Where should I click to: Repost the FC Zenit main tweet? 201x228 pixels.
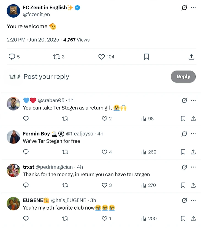56,57
